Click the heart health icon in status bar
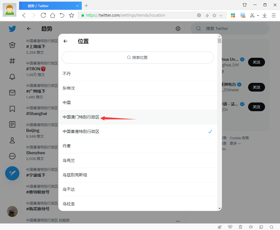 (x=230, y=227)
